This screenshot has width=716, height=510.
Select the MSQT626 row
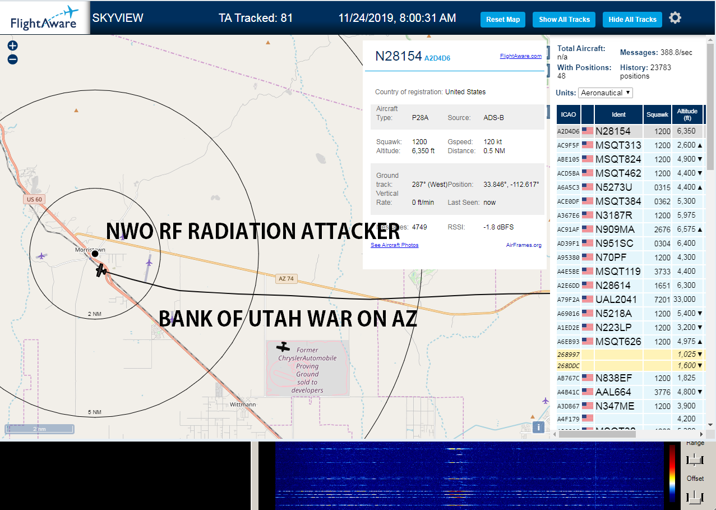coord(630,342)
